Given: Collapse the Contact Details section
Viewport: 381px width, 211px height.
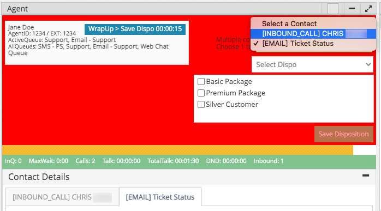Looking at the screenshot, I should coord(366,176).
